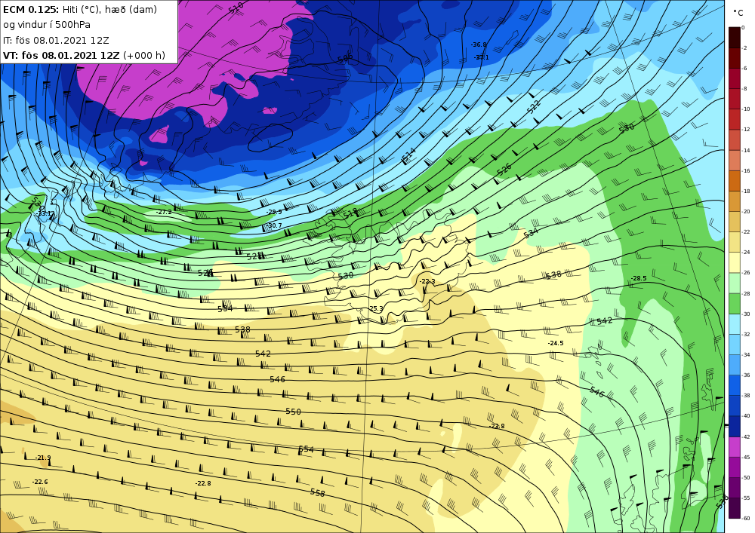The image size is (755, 533).
Task: Click the magenta swatch between -42 and -45
Action: coord(735,447)
